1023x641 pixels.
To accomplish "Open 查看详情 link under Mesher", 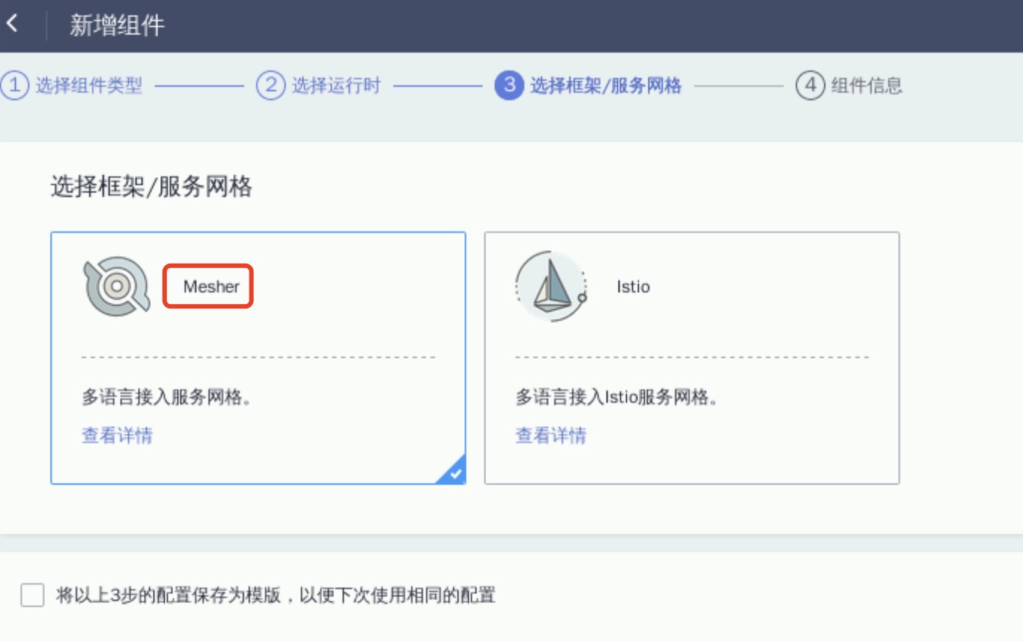I will point(117,435).
